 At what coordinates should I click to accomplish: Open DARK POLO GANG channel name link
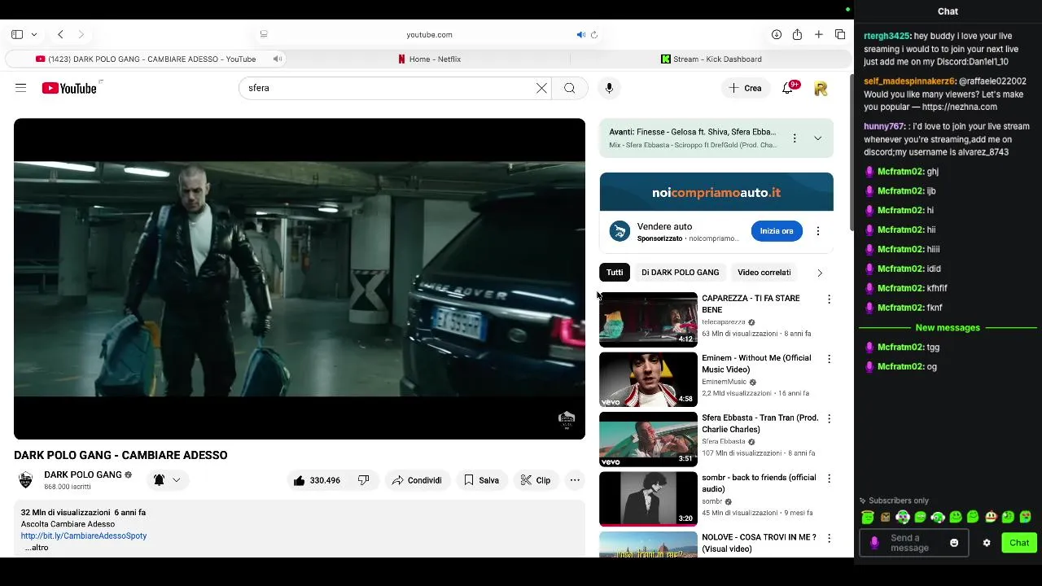coord(83,474)
